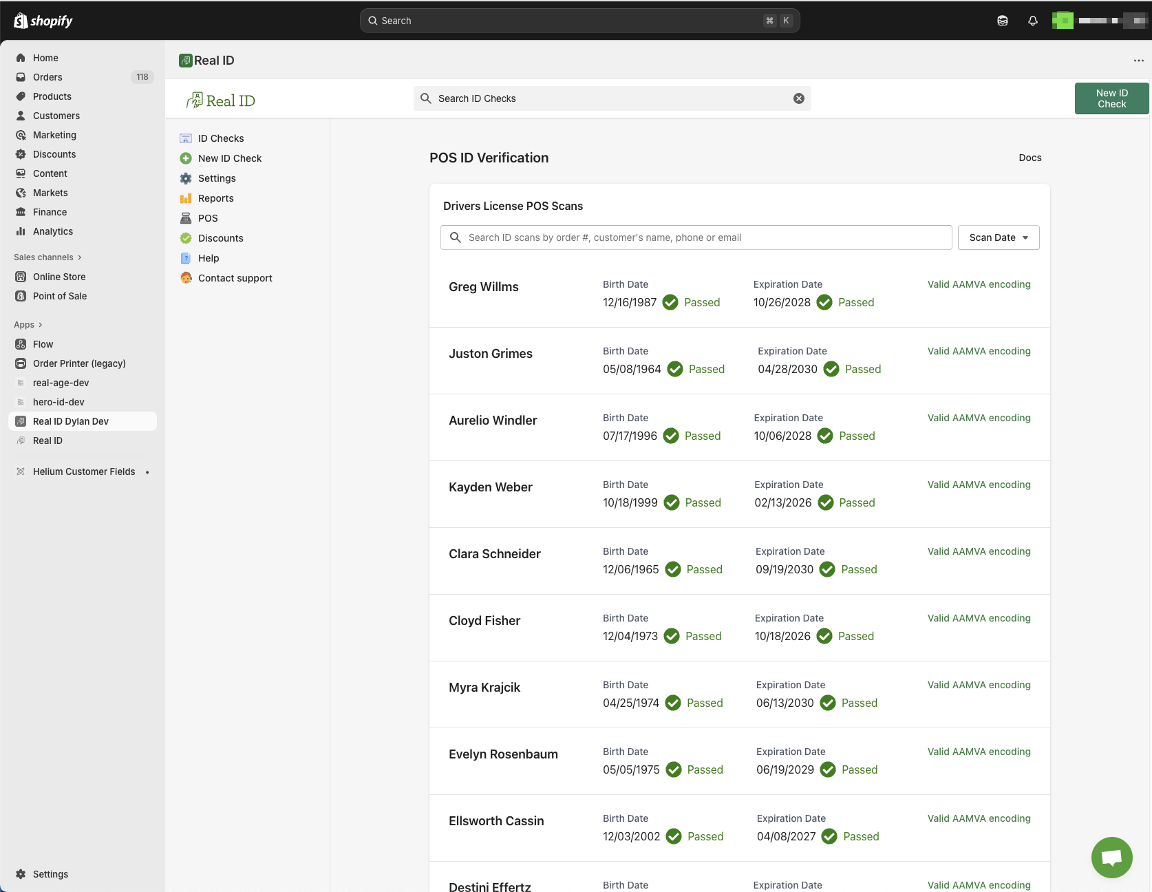Select the Reports chart icon
Image resolution: width=1152 pixels, height=892 pixels.
pos(186,198)
